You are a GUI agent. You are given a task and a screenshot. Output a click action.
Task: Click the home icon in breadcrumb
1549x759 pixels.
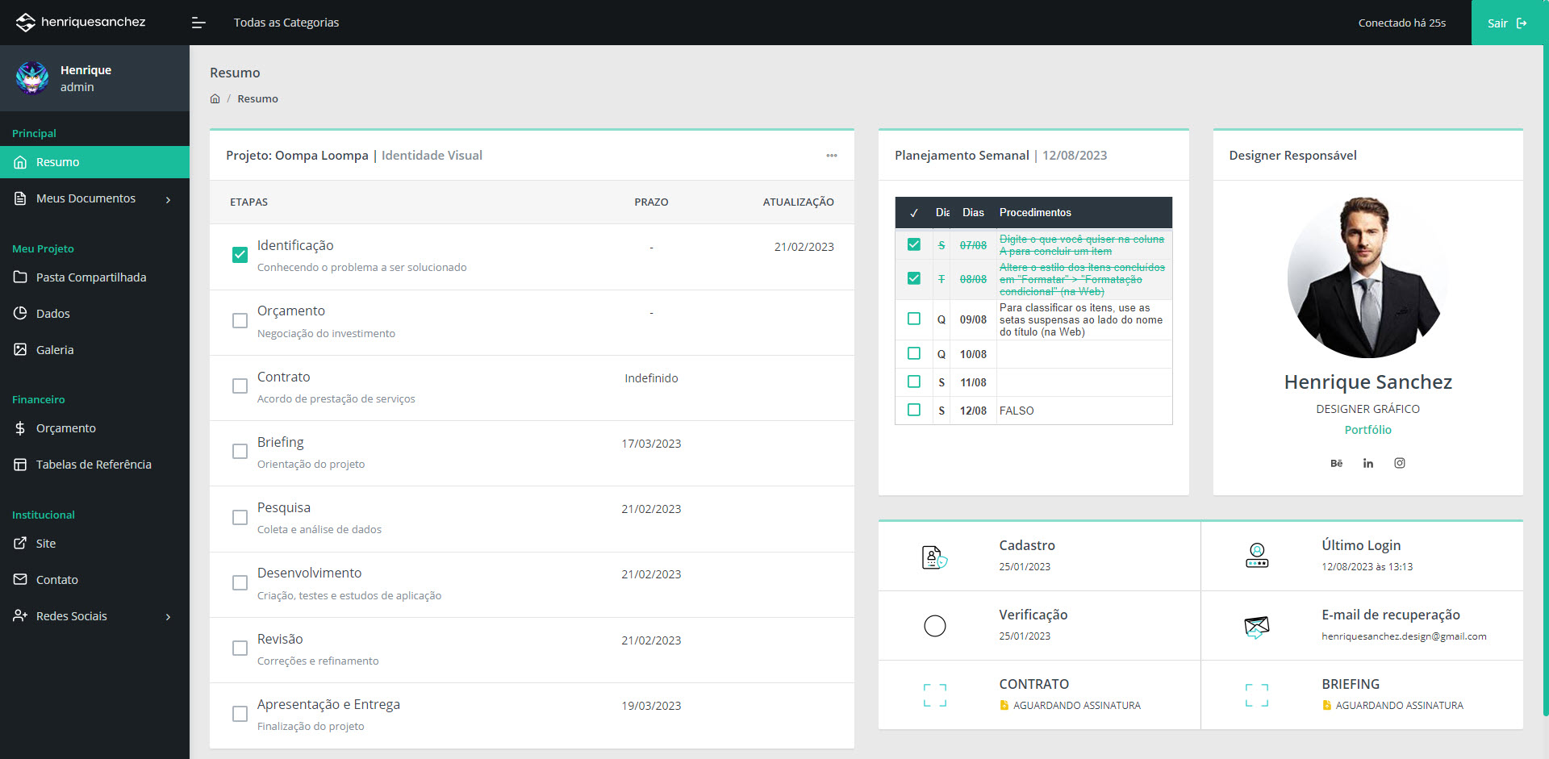point(215,98)
